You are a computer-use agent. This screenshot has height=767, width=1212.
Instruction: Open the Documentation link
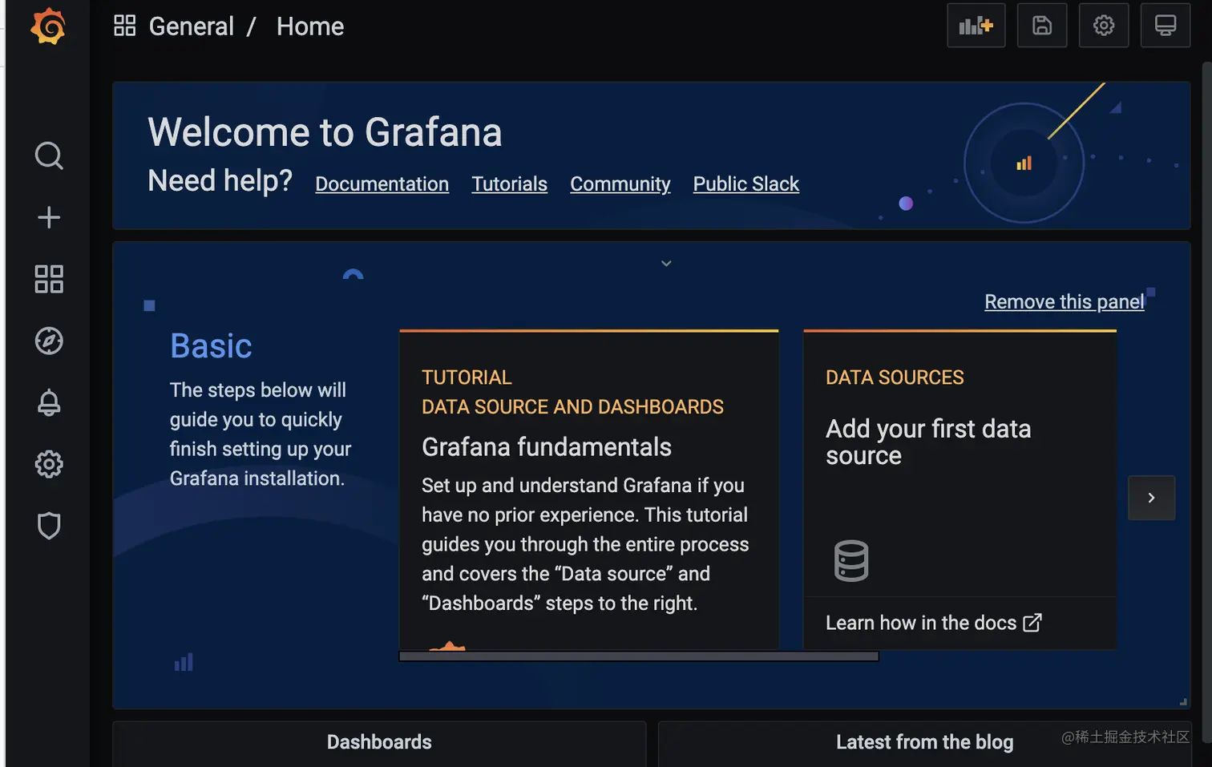click(x=382, y=184)
